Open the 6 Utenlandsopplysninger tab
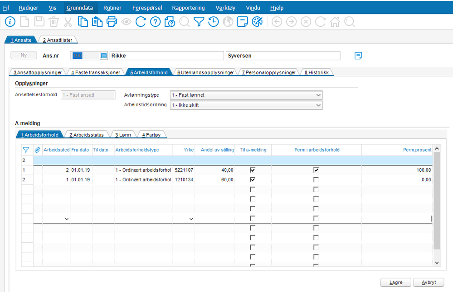 click(205, 73)
